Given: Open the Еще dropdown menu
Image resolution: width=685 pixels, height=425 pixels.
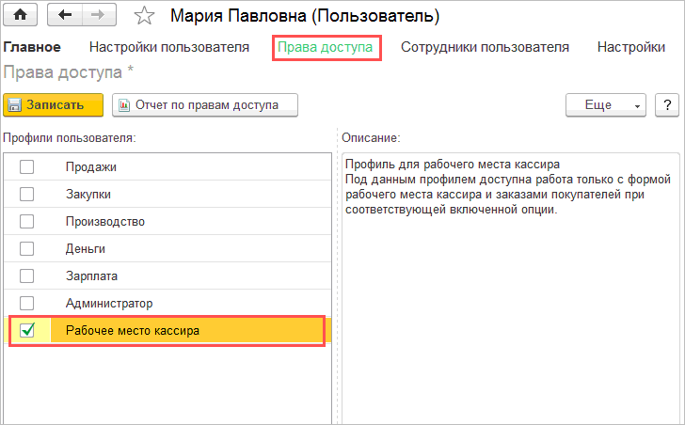Looking at the screenshot, I should pos(605,105).
